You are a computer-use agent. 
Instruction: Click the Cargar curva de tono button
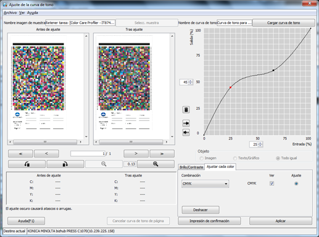[283, 23]
